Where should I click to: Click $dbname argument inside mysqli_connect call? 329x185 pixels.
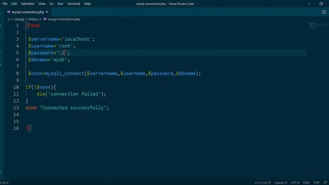186,73
